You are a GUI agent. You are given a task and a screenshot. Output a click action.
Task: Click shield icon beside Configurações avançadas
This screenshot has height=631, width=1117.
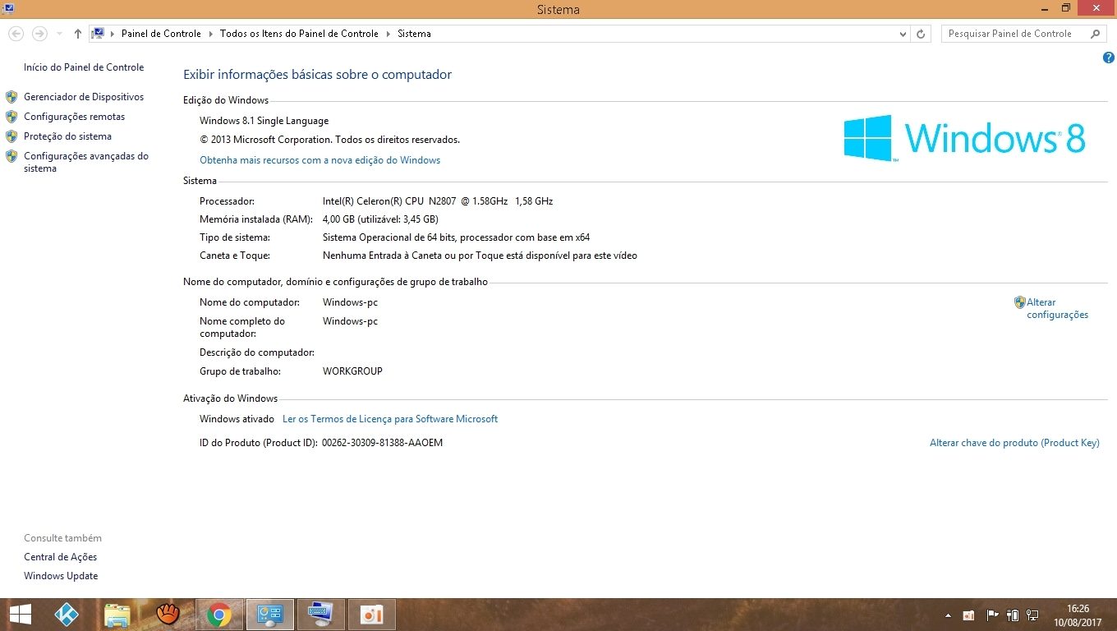11,156
